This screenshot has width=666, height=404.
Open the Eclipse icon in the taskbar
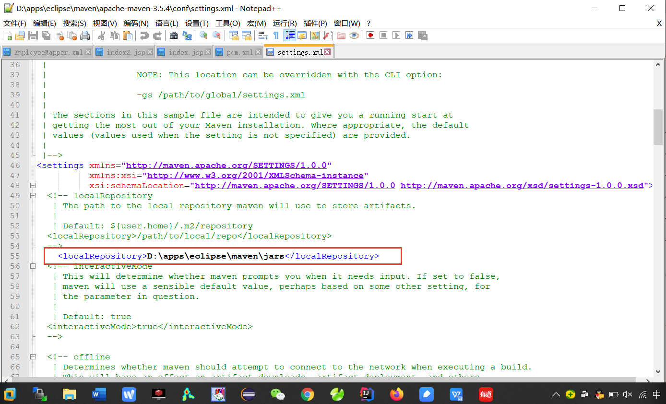pos(248,394)
